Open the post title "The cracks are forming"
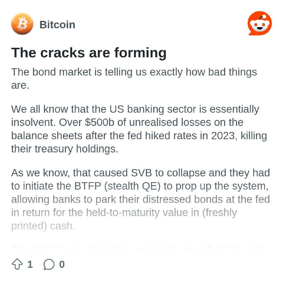283x283 pixels. coord(89,53)
